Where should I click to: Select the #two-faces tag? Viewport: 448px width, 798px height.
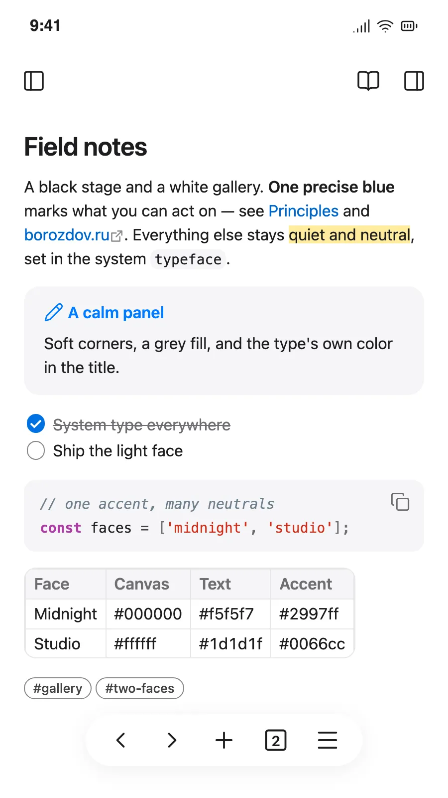click(x=140, y=688)
